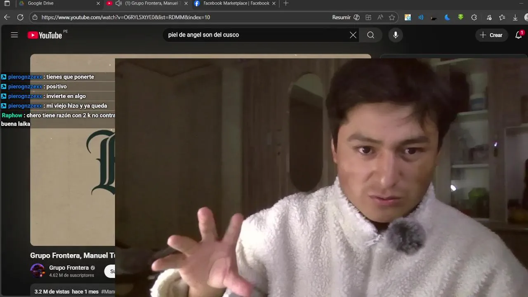Click the Crear button
528x297 pixels.
click(491, 35)
